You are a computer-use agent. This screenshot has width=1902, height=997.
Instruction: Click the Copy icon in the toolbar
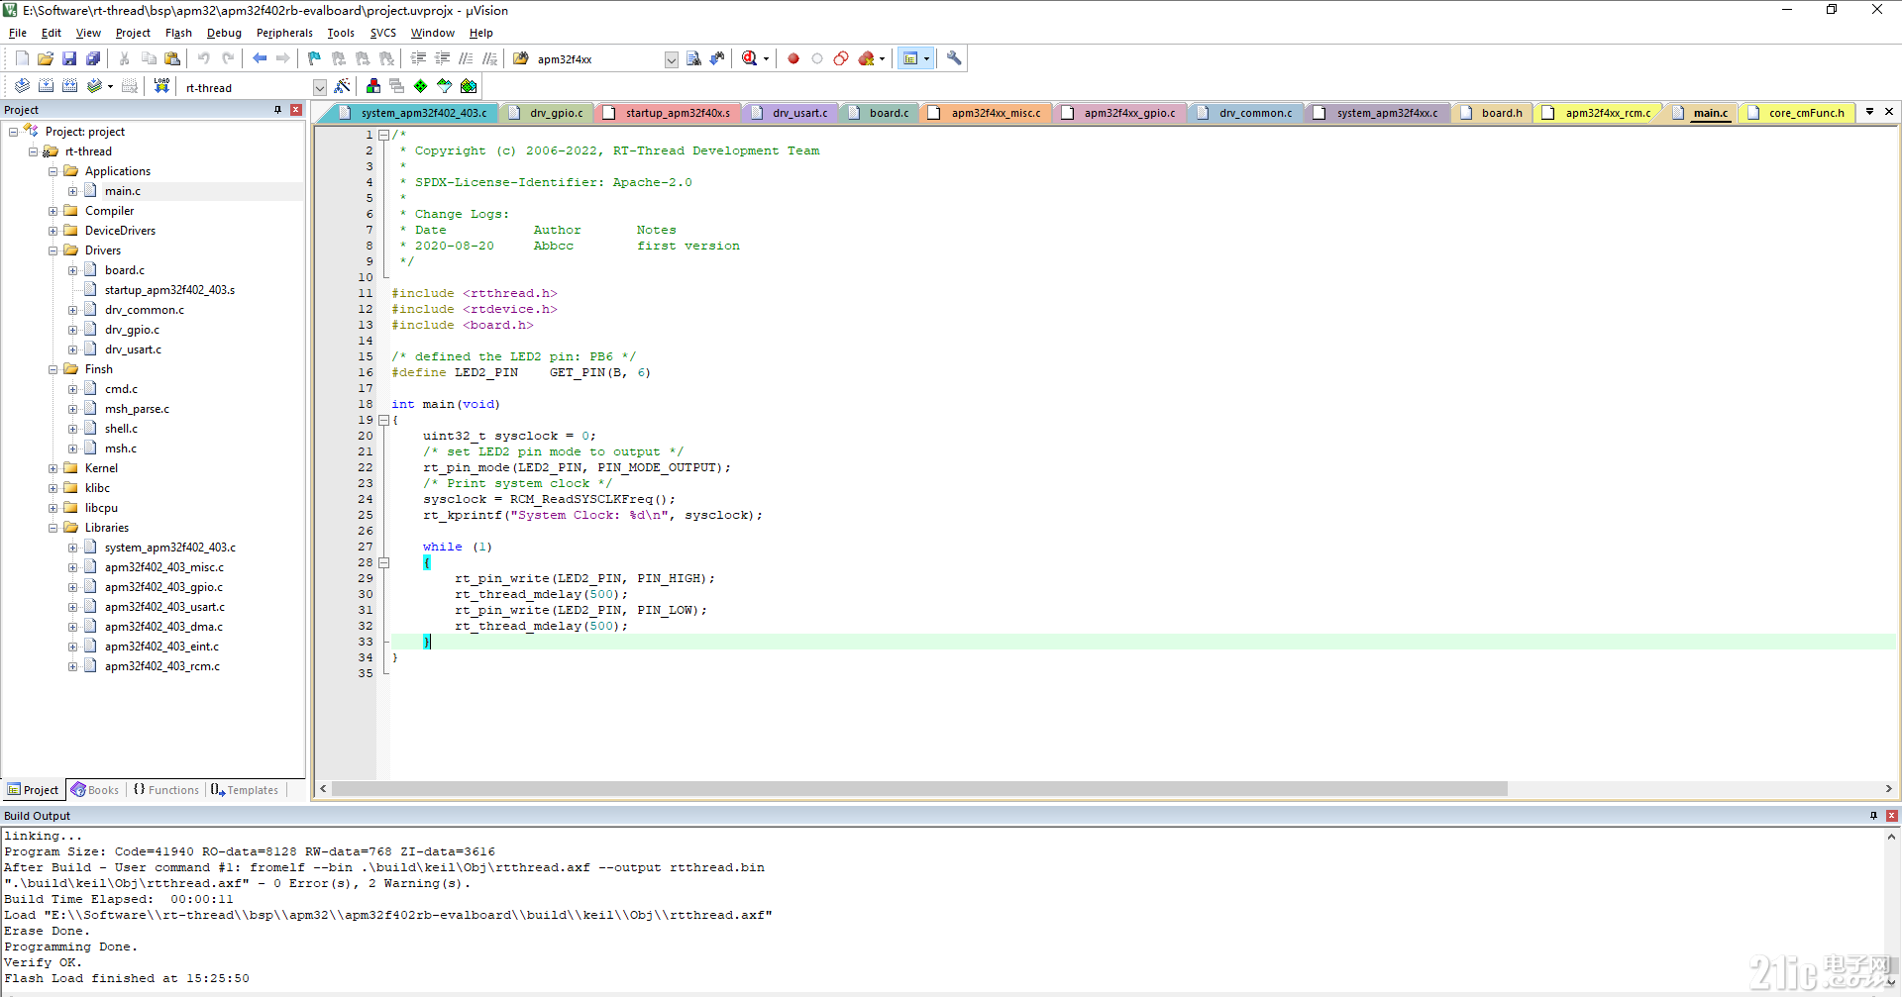pyautogui.click(x=149, y=58)
